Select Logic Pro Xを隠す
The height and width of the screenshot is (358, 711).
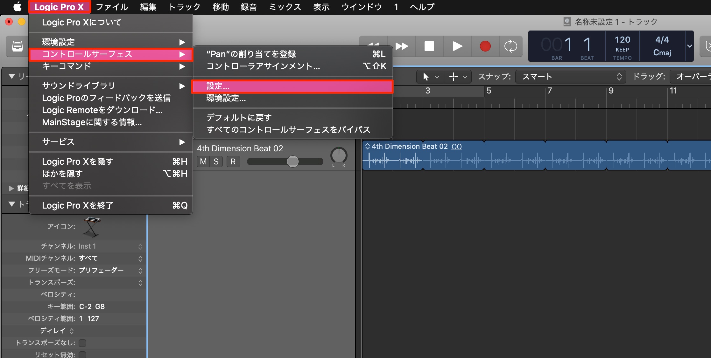coord(111,162)
